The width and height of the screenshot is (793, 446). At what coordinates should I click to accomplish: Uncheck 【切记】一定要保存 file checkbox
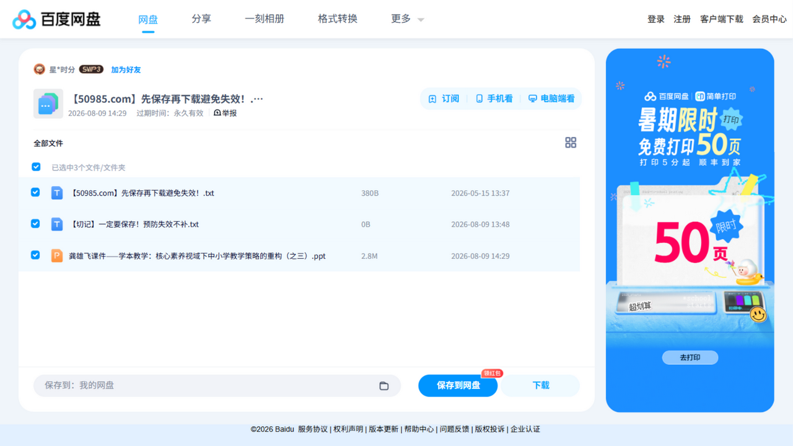click(x=35, y=224)
